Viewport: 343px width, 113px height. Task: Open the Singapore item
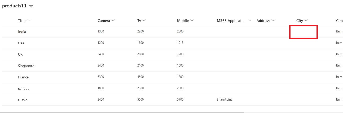click(x=26, y=66)
